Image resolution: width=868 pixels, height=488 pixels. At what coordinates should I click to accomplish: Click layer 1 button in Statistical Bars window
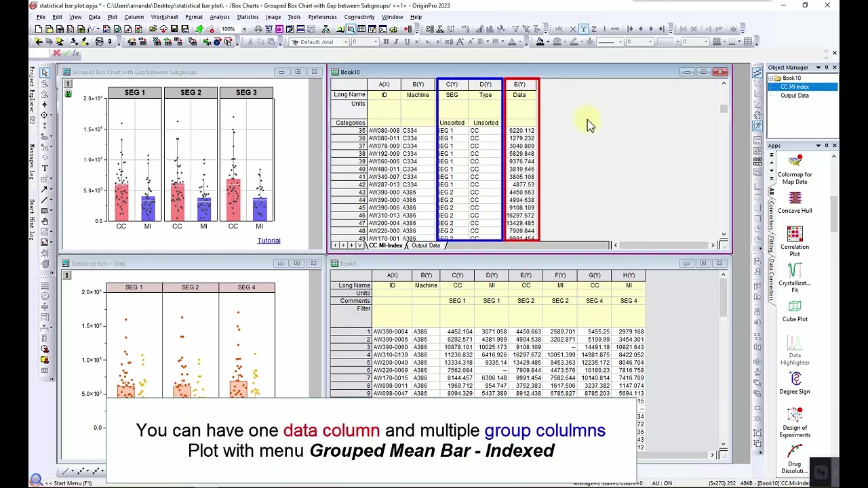click(66, 275)
